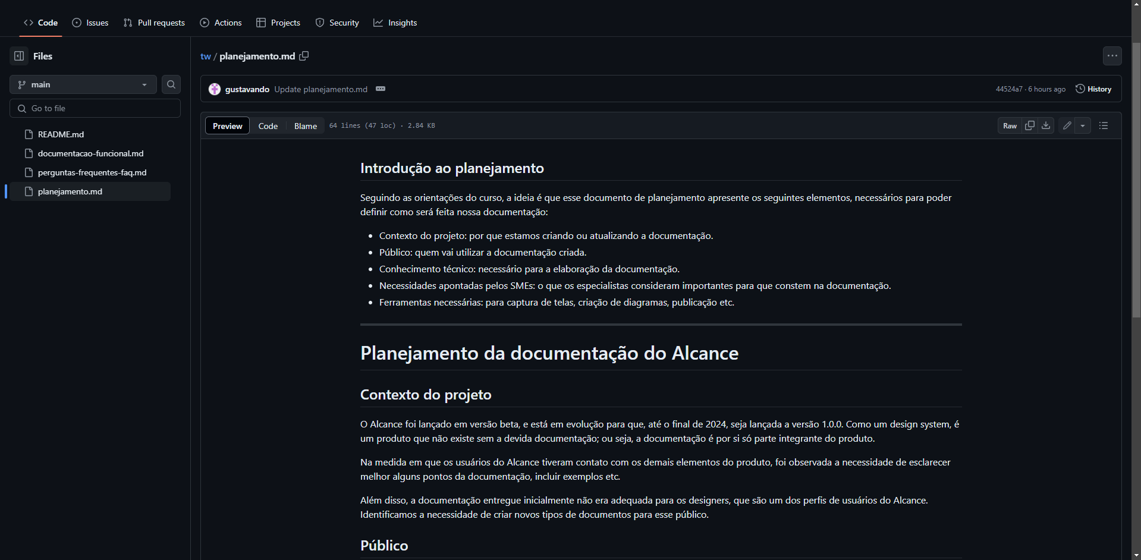Open the Security tab
Image resolution: width=1141 pixels, height=560 pixels.
point(337,23)
